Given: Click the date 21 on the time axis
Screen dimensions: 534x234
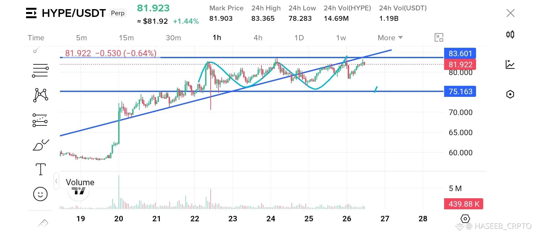Looking at the screenshot, I should click(x=157, y=219).
